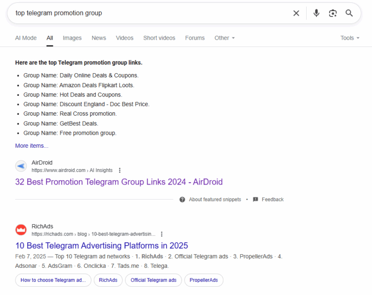Switch to the AI Mode tab
372x295 pixels.
tap(26, 38)
